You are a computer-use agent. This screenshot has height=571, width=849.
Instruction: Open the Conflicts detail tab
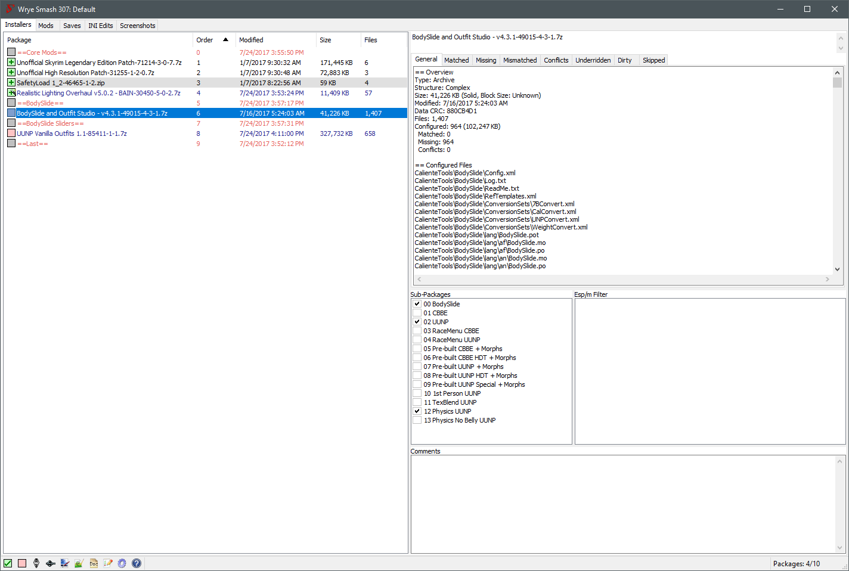tap(556, 60)
